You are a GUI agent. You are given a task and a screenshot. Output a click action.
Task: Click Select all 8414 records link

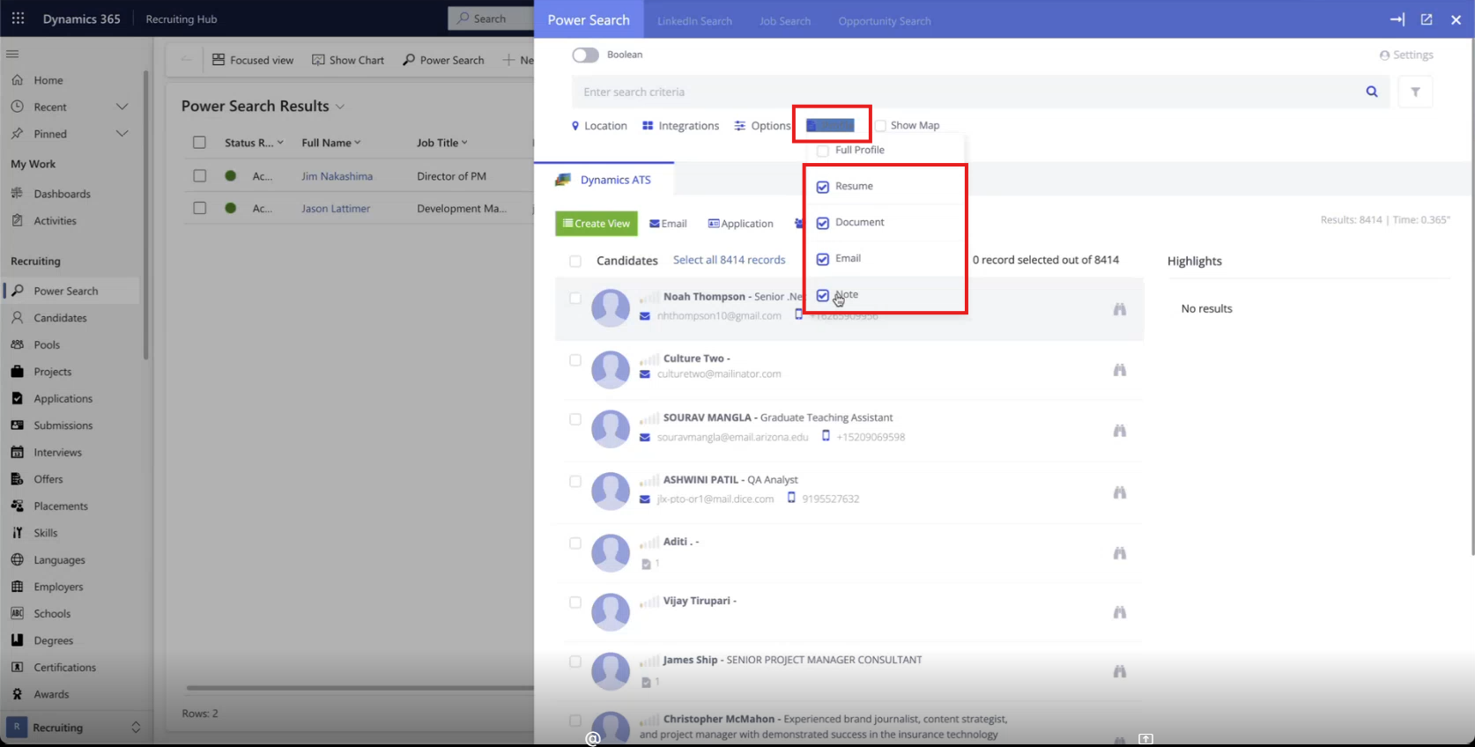tap(730, 260)
